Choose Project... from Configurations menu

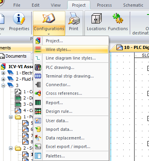click(x=71, y=41)
